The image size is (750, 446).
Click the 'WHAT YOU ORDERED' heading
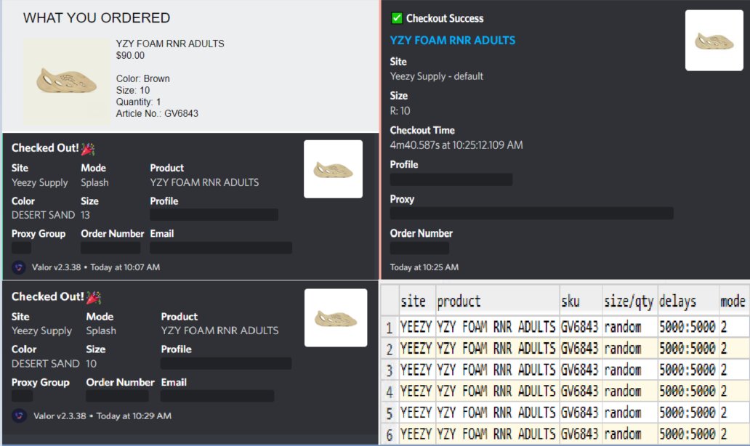(97, 17)
